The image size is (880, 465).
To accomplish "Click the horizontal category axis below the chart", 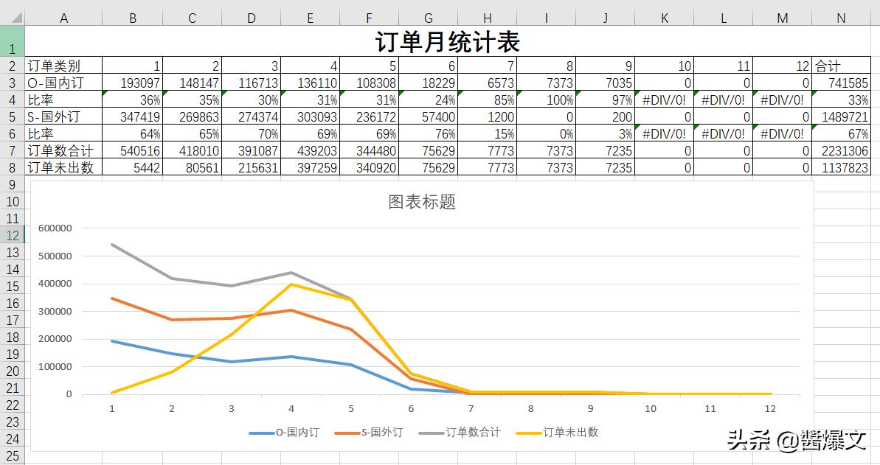I will 443,408.
